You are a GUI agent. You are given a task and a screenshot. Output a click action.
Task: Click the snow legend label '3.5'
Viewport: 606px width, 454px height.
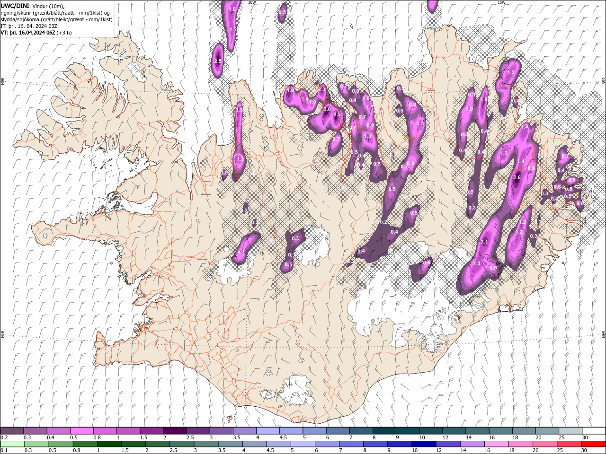[x=237, y=437]
